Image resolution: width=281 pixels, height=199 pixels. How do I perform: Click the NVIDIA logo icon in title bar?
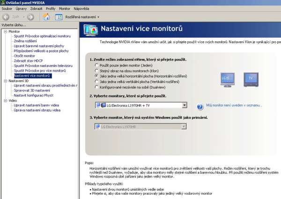tap(3, 2)
